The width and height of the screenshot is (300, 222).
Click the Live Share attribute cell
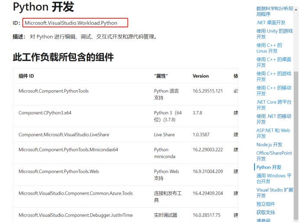pyautogui.click(x=164, y=134)
